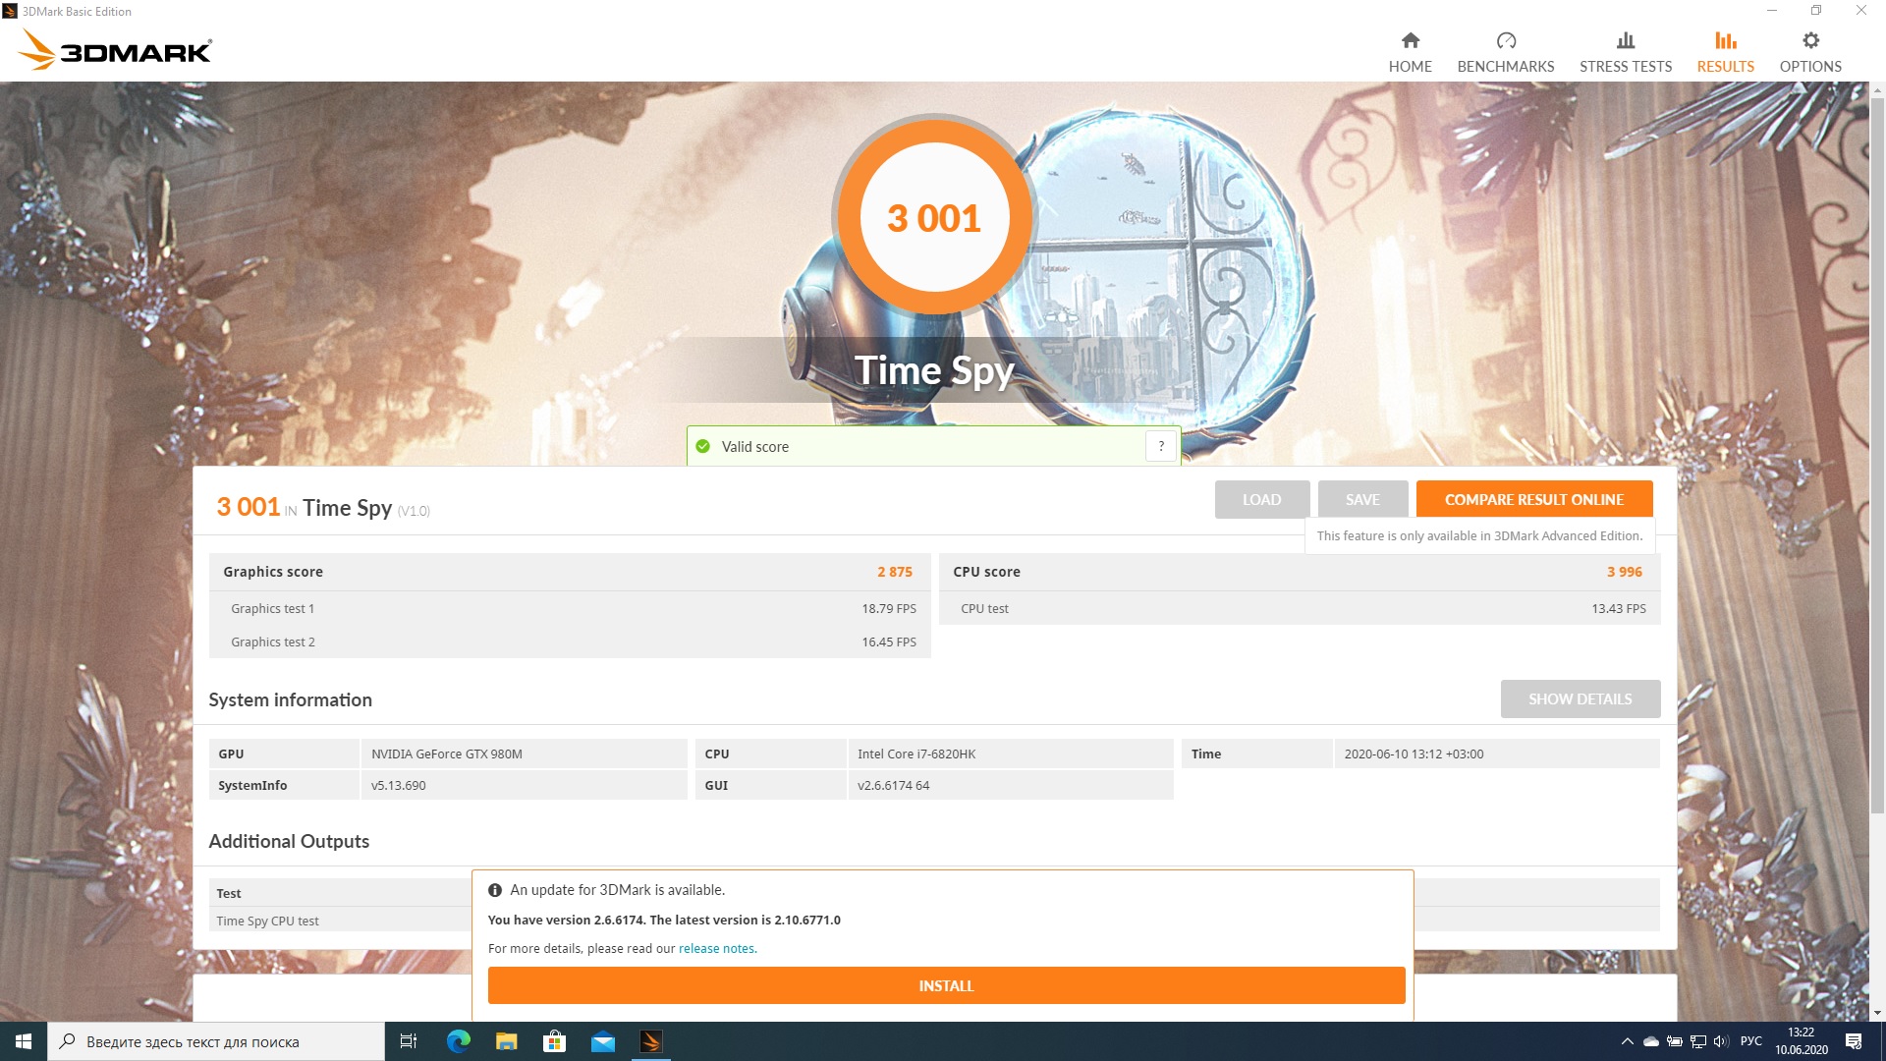
Task: Launch Microsoft Edge from taskbar
Action: point(459,1041)
